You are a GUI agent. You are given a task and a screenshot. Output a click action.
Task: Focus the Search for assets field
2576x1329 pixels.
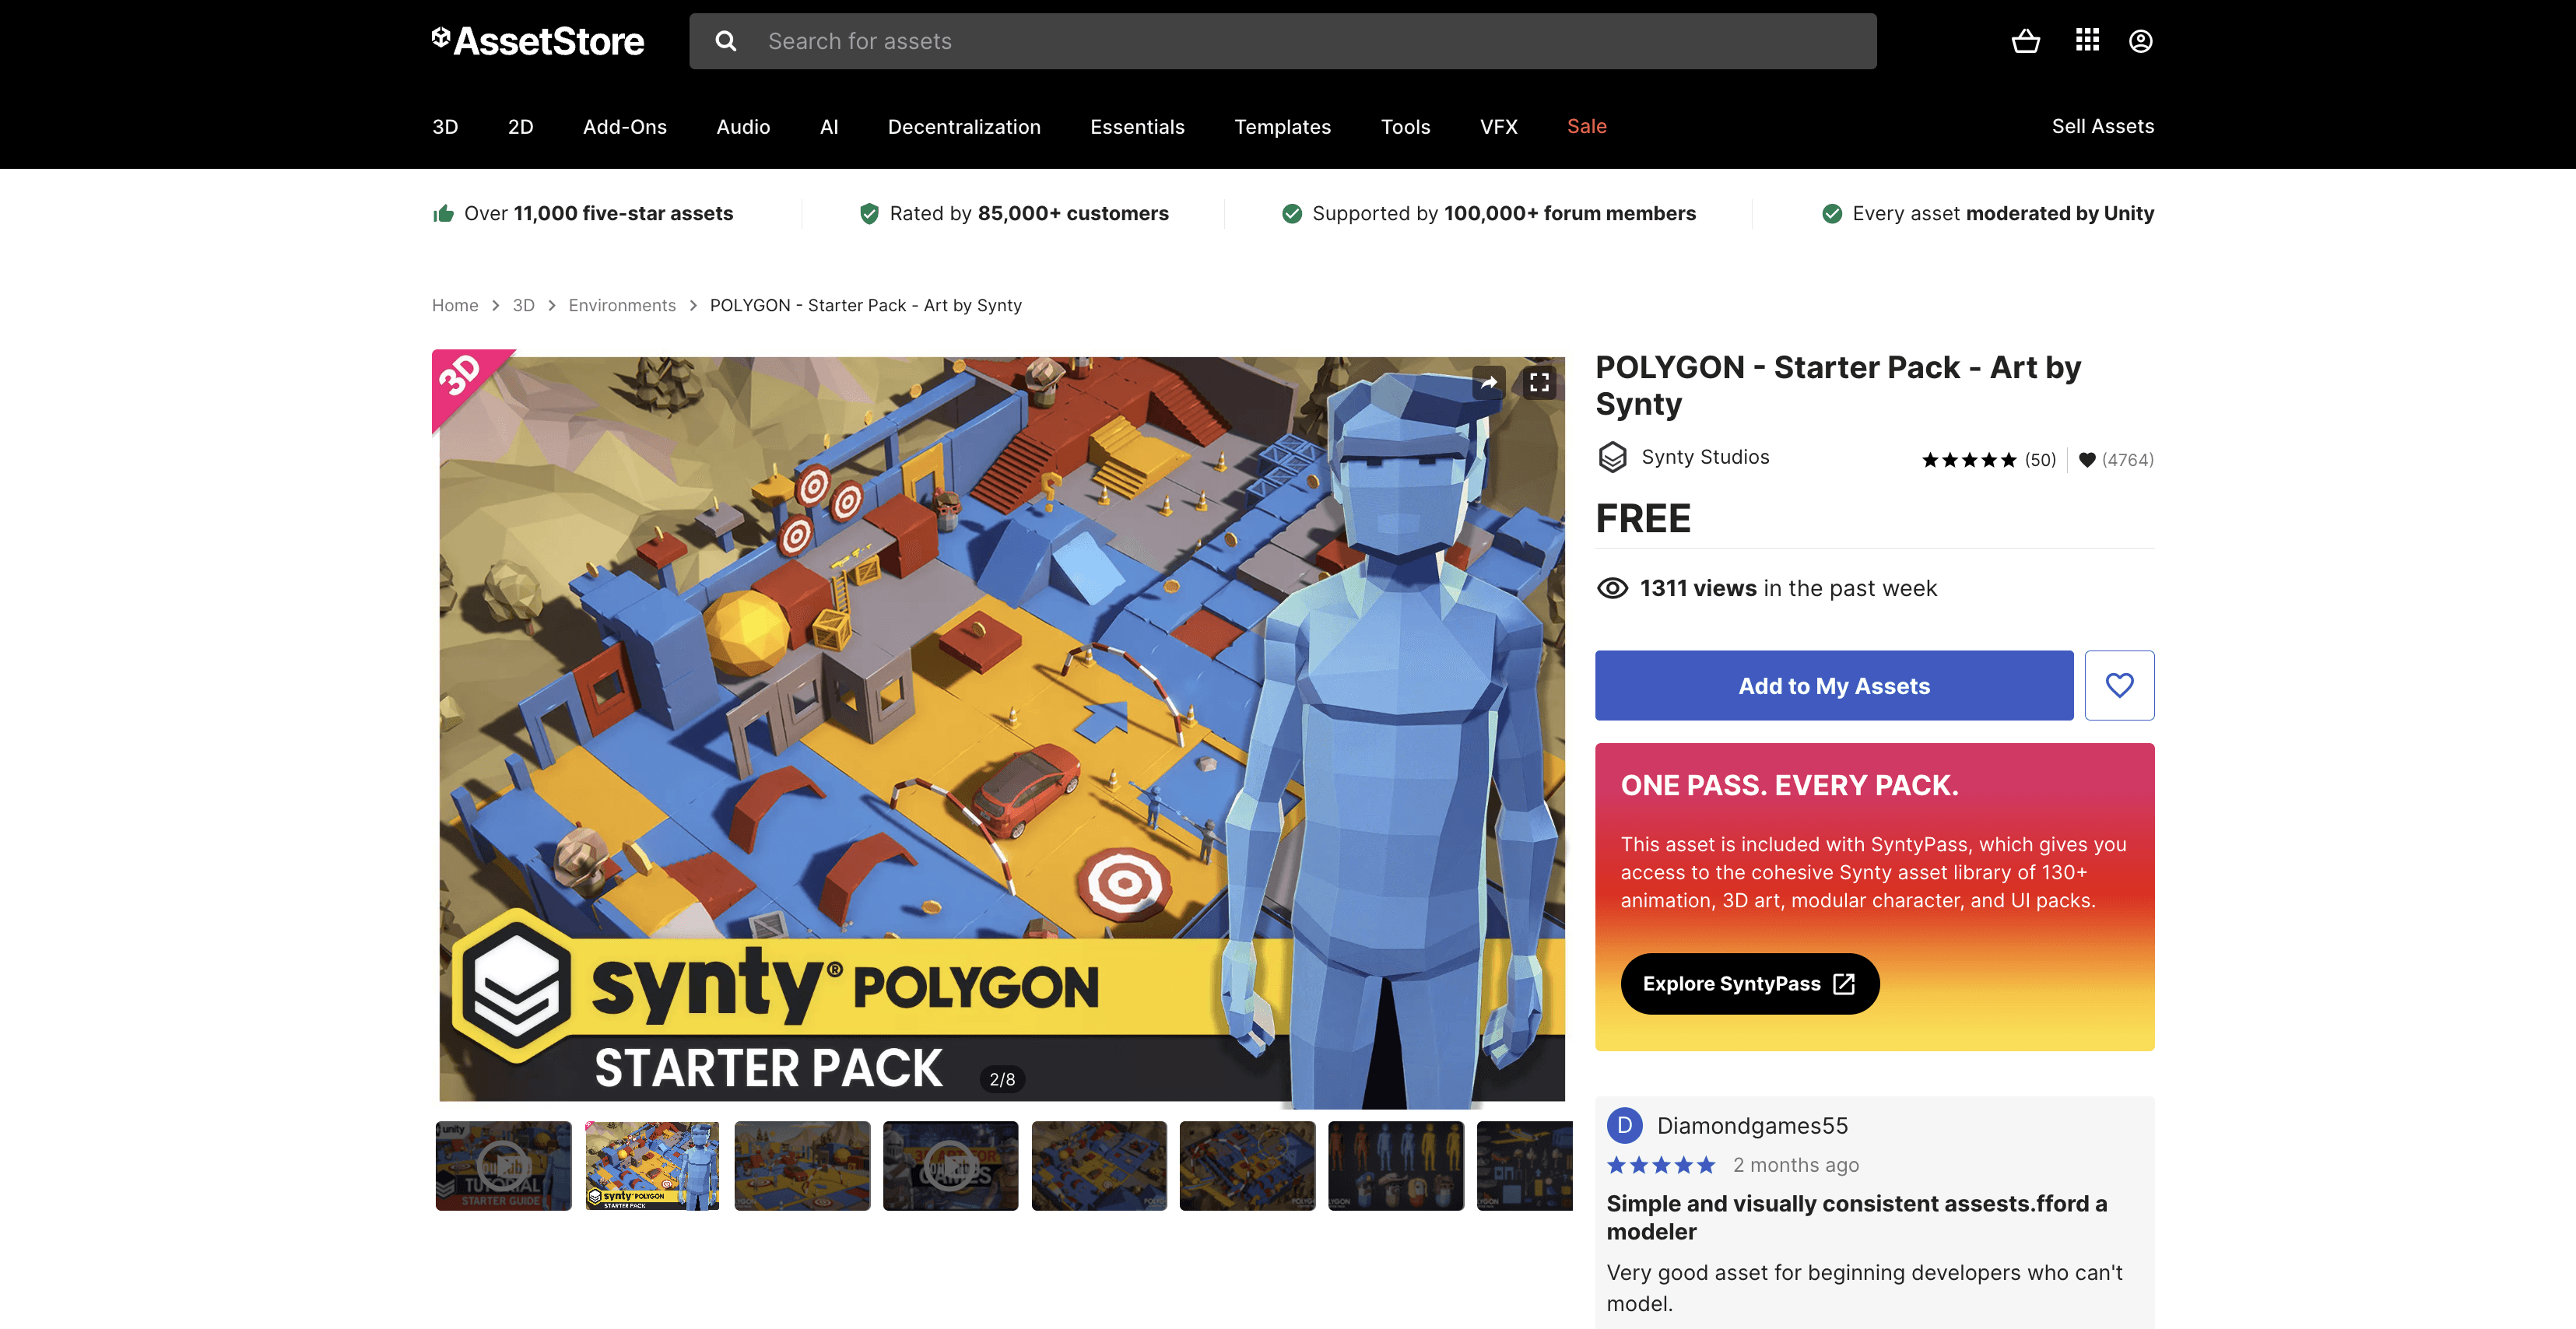coord(1283,41)
